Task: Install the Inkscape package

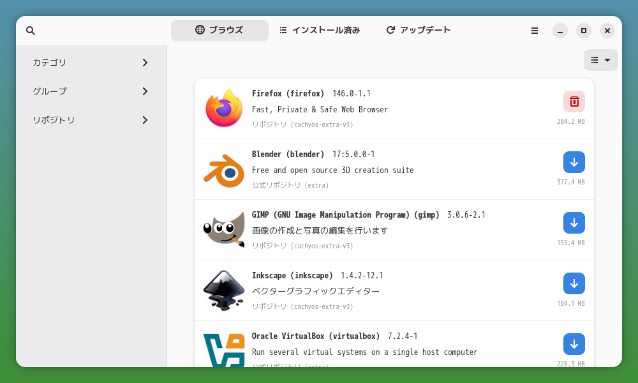Action: (x=574, y=283)
